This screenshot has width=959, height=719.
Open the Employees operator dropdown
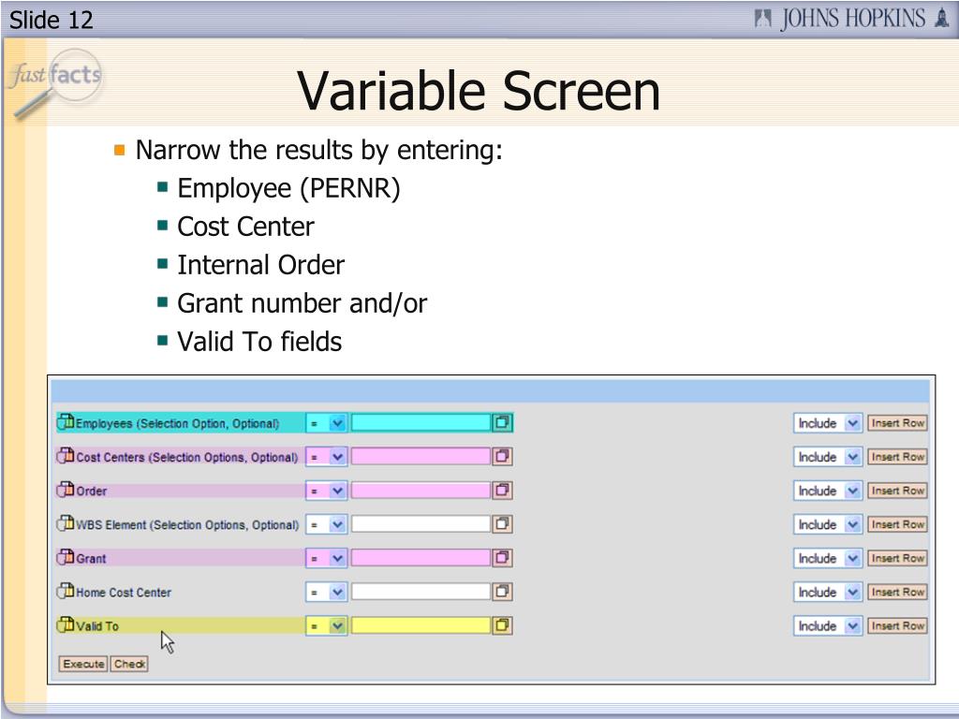[x=327, y=423]
